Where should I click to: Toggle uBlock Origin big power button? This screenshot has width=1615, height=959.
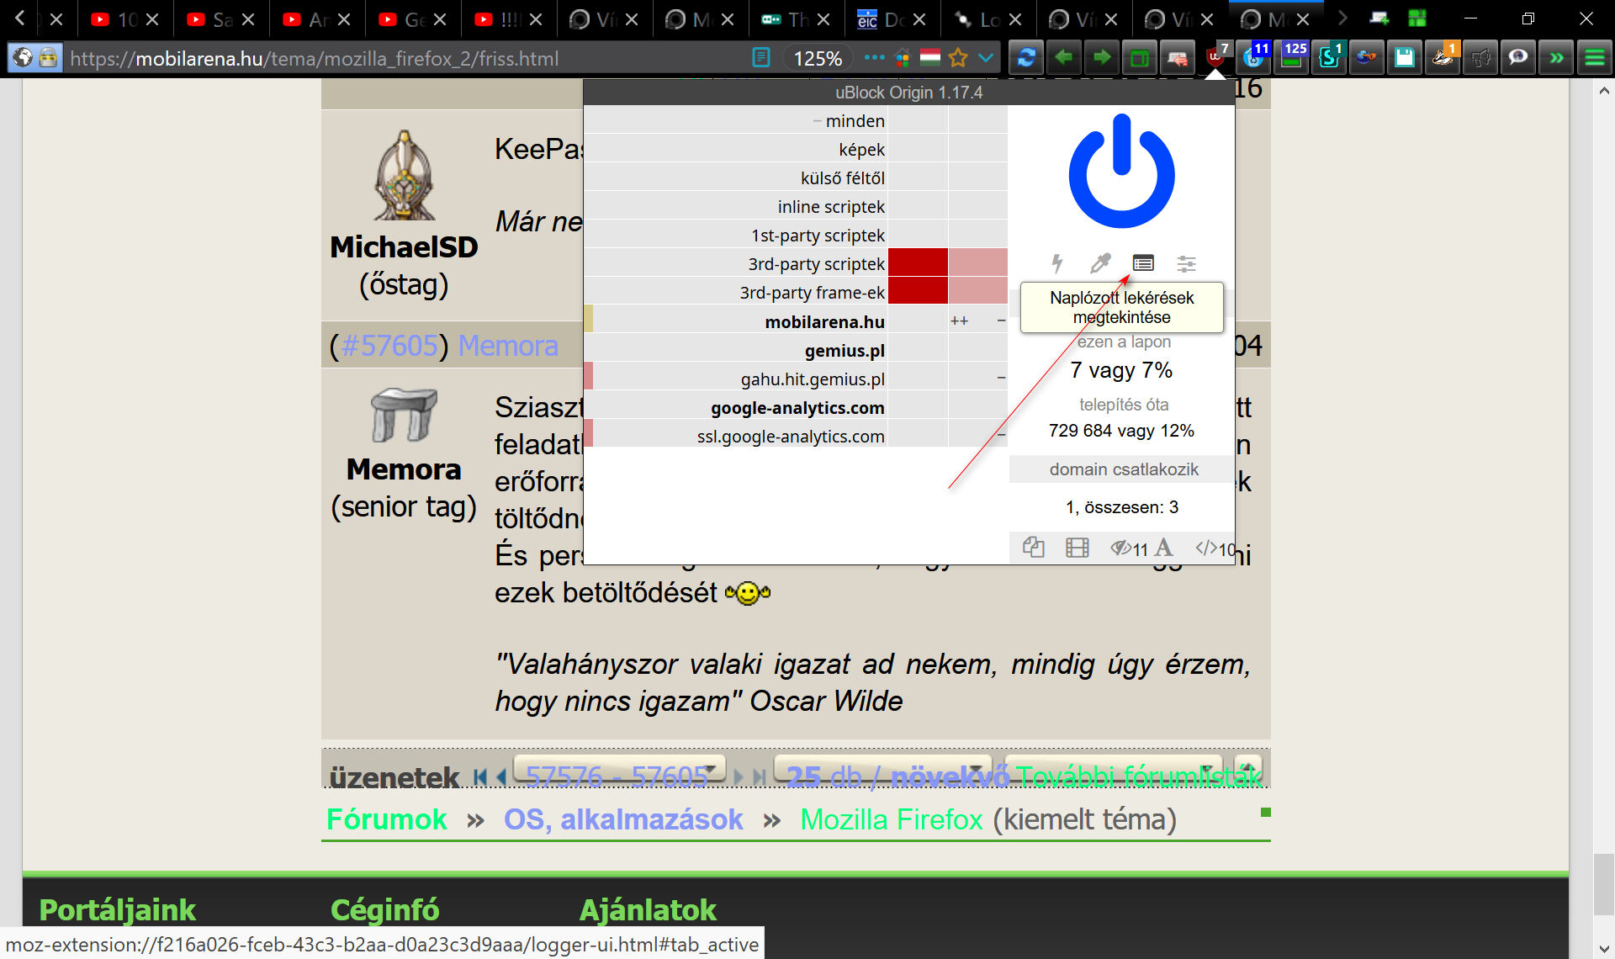point(1121,172)
